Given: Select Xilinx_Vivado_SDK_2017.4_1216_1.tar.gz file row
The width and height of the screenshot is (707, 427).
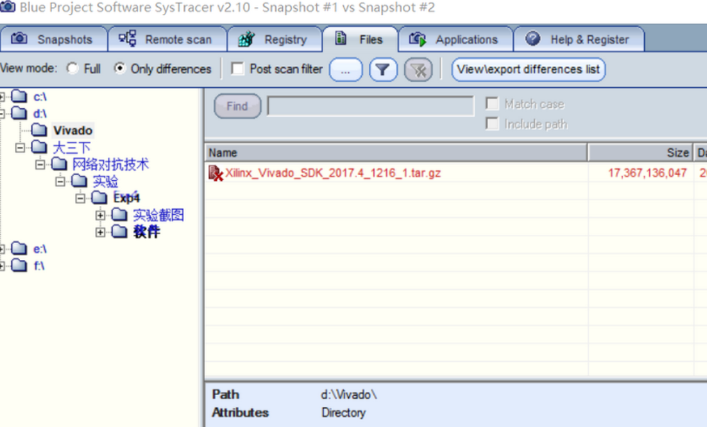Looking at the screenshot, I should coord(456,173).
